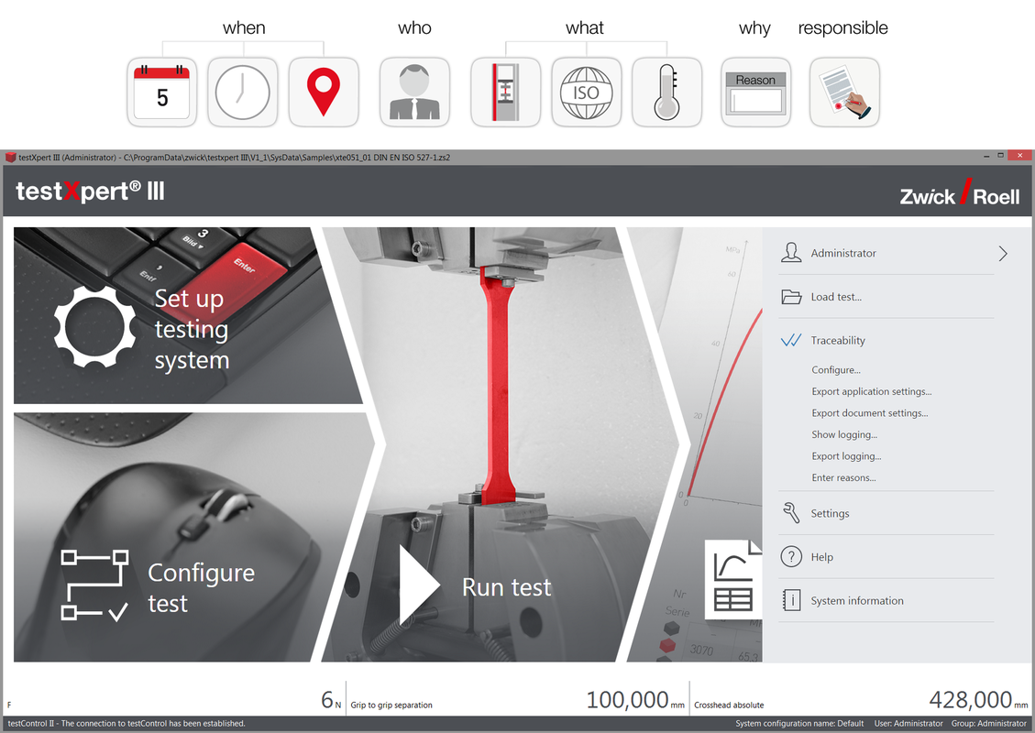Screen dimensions: 1035x733
Task: Click the clock time icon
Action: [243, 93]
